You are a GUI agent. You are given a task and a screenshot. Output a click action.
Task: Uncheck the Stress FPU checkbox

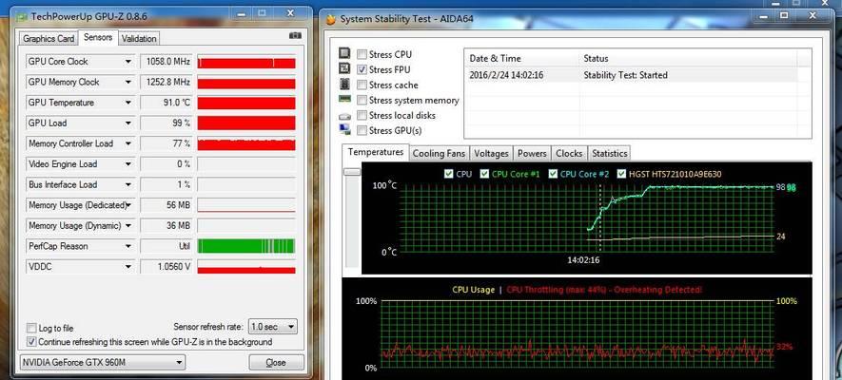[362, 69]
